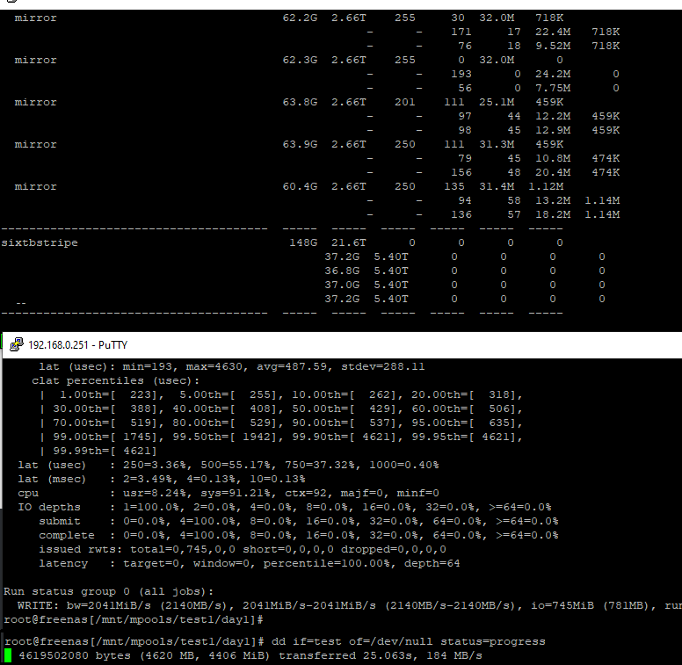Click the empty prompt 'root@freenas[/mnt/mpools/test1/day1]#' line
The width and height of the screenshot is (682, 665).
point(134,620)
